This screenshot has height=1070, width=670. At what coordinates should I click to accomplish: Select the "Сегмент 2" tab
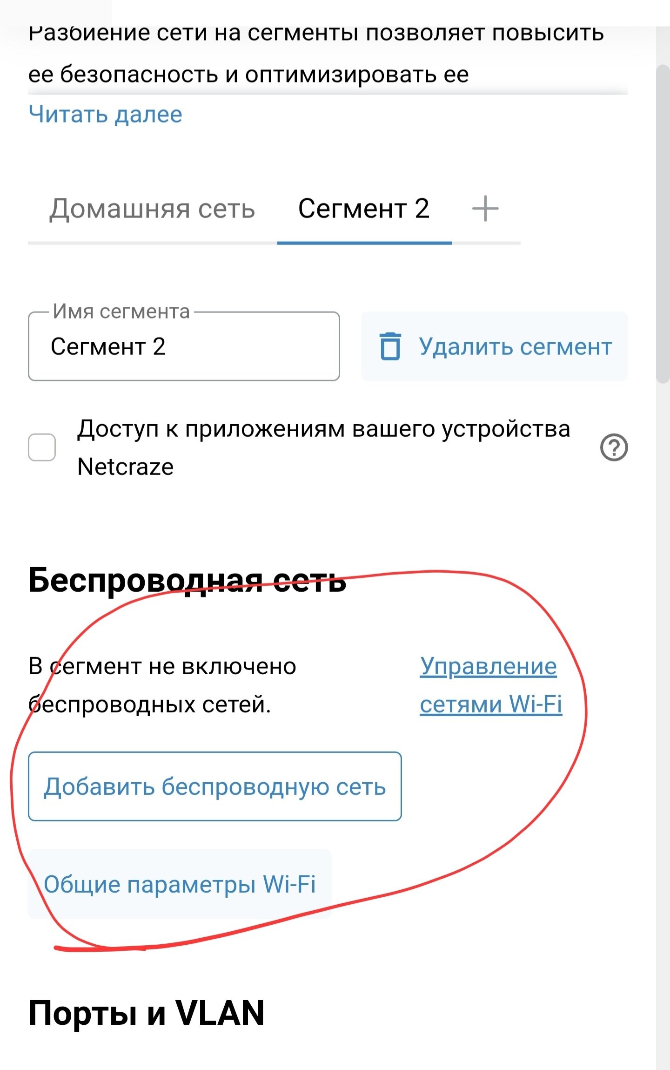pos(364,209)
